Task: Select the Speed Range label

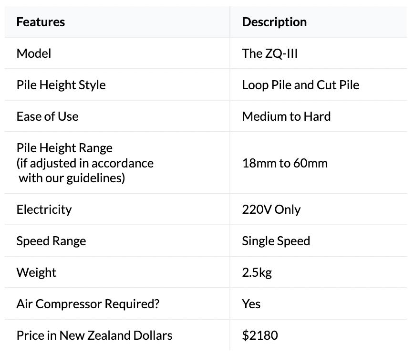Action: (x=51, y=241)
